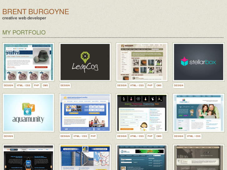227x170 pixels.
Task: Open the aquamunity logo thumbnail
Action: 28,113
